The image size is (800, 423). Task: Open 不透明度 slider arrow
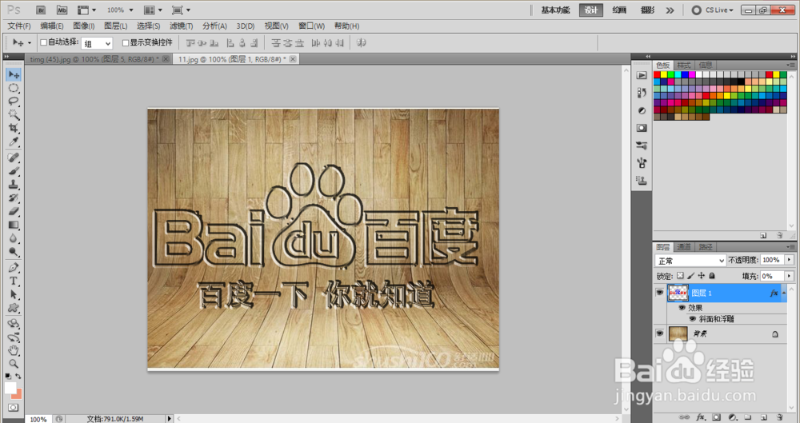click(x=790, y=260)
